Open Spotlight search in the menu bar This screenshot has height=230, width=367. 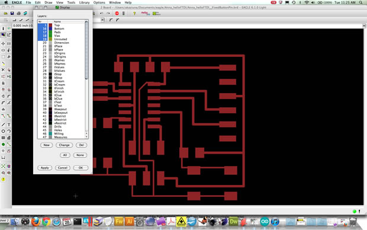pos(360,2)
